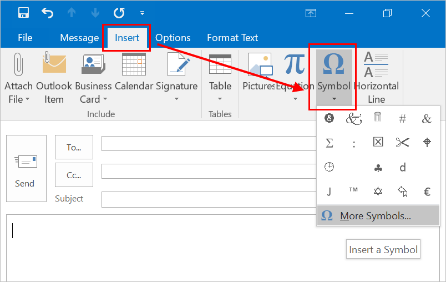Screen dimensions: 446x282
Task: Click the Attach File paperclip icon
Action: click(x=18, y=64)
